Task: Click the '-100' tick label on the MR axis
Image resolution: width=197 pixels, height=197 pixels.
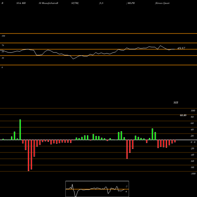Action: (x=193, y=174)
